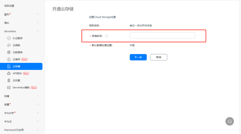241x134 pixels.
Task: Click the New badge beside 云缓存
Action: (x=24, y=59)
